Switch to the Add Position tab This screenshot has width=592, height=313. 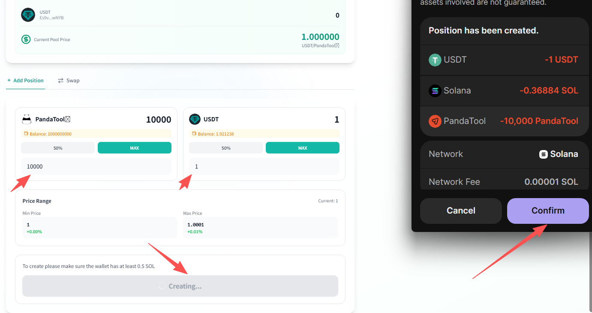point(26,81)
